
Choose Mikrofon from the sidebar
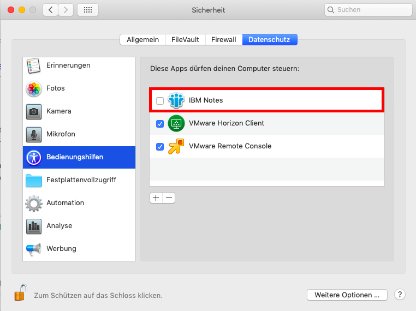click(79, 134)
